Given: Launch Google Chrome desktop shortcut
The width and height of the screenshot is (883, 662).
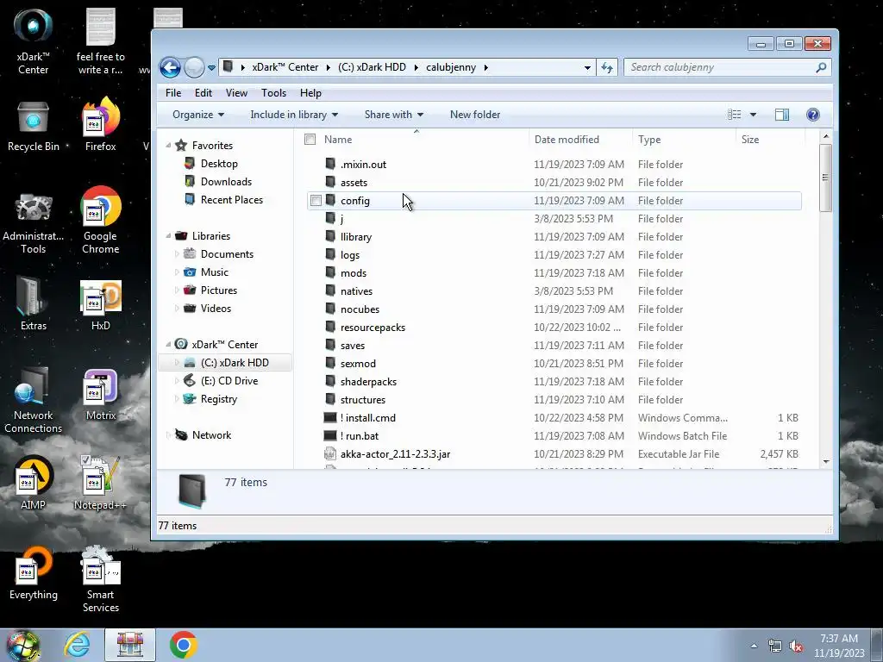Looking at the screenshot, I should click(100, 221).
